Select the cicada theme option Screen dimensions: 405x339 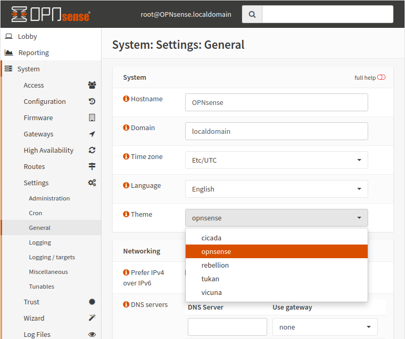(211, 238)
